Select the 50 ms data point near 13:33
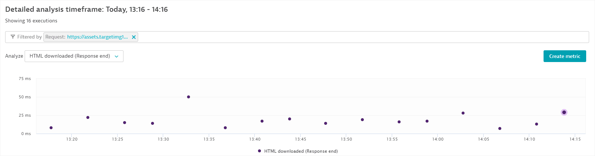Viewport: 595px width, 156px height. point(189,97)
